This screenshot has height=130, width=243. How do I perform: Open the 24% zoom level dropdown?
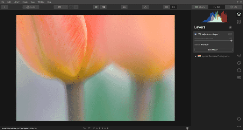tap(61, 7)
